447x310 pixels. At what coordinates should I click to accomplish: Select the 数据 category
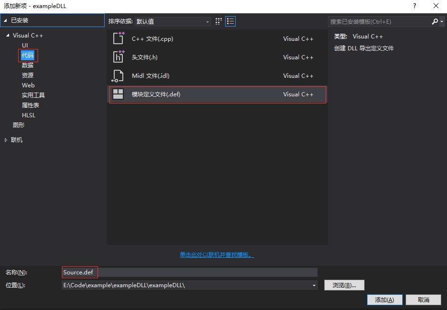(x=28, y=65)
